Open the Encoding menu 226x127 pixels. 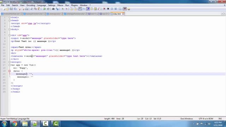coord(31,5)
